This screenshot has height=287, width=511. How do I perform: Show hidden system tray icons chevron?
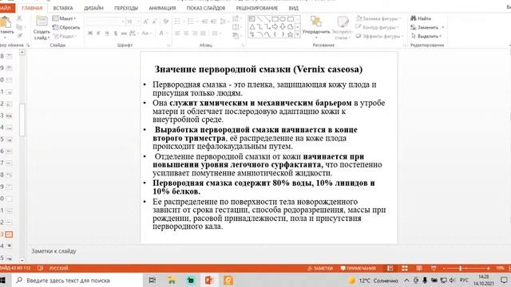(406, 280)
